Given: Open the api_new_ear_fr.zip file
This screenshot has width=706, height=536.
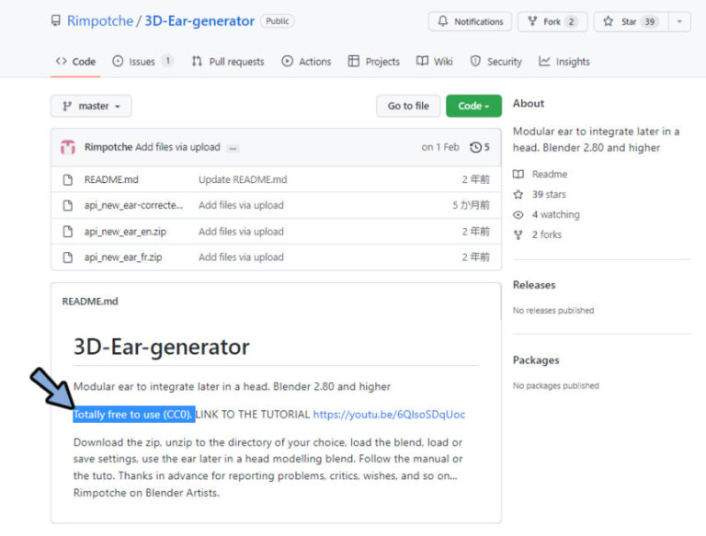Looking at the screenshot, I should pyautogui.click(x=123, y=257).
